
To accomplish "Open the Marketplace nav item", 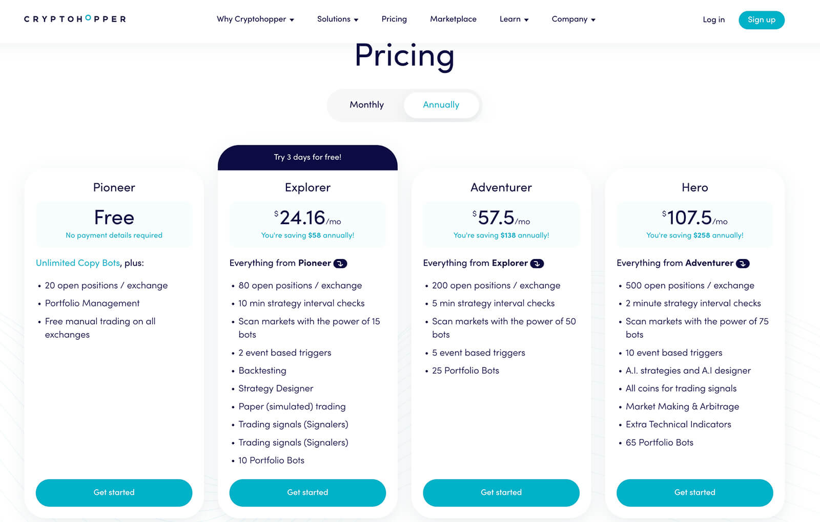I will (453, 19).
